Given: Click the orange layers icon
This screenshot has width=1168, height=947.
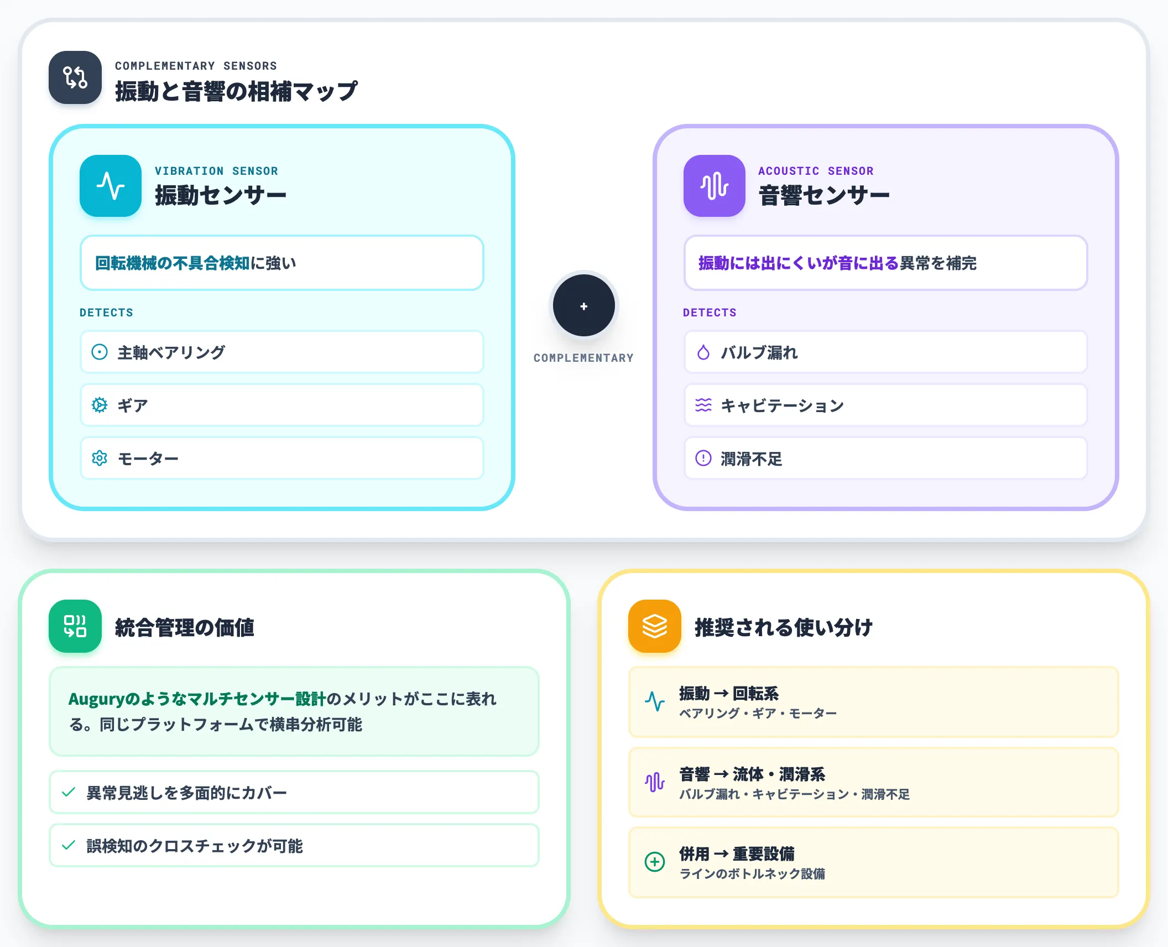Looking at the screenshot, I should (655, 626).
